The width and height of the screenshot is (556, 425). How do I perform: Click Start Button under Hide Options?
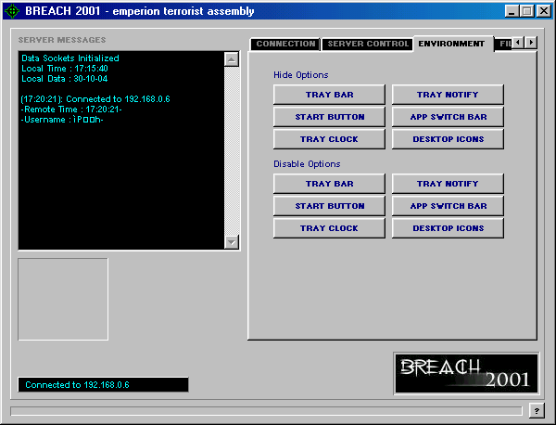(329, 117)
